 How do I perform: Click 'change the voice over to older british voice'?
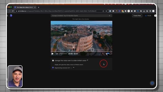point(70,61)
